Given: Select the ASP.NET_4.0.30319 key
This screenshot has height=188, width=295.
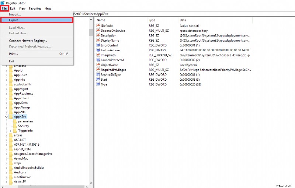Looking at the screenshot, I should [x=27, y=145].
